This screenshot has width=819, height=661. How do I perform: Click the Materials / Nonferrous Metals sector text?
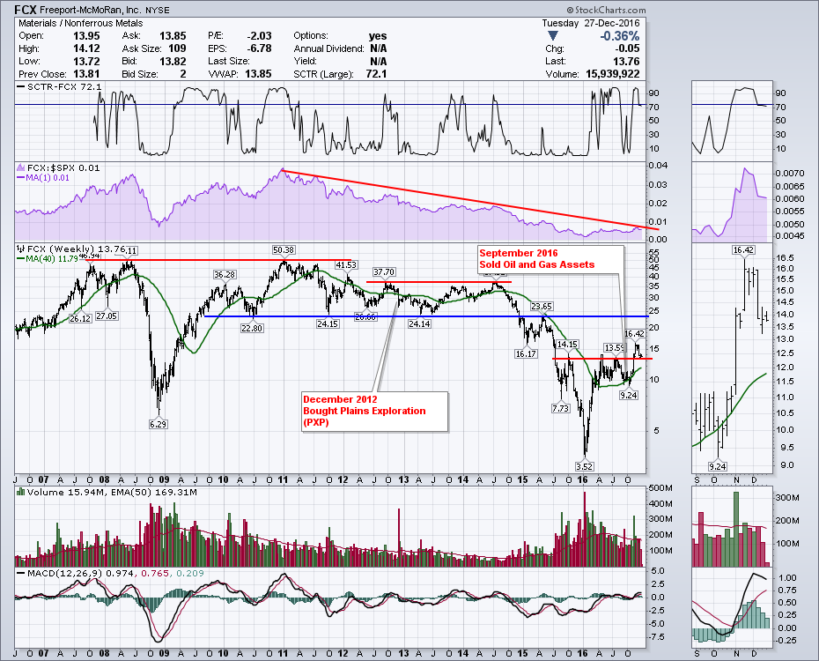coord(80,23)
